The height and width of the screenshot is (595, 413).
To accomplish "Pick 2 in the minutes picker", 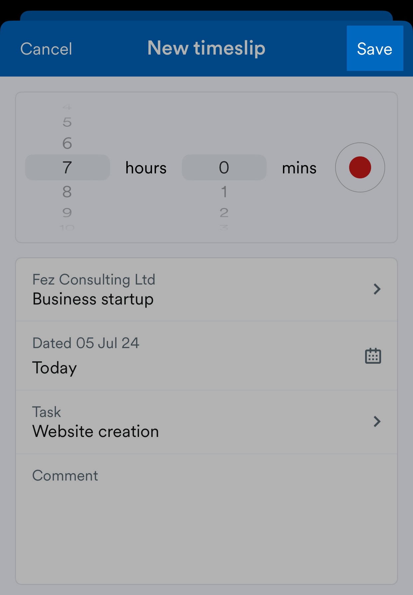I will click(x=224, y=213).
